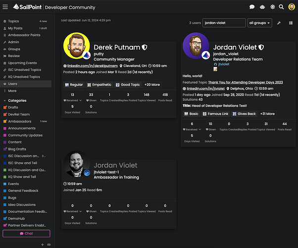
Task: Click the Gives Back badge
Action: point(244,114)
